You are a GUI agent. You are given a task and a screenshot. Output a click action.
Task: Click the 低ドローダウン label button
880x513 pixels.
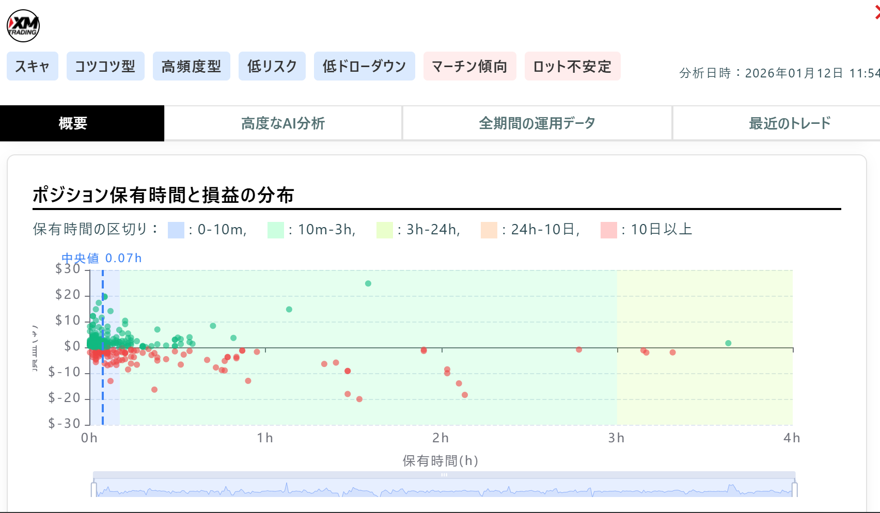[364, 66]
